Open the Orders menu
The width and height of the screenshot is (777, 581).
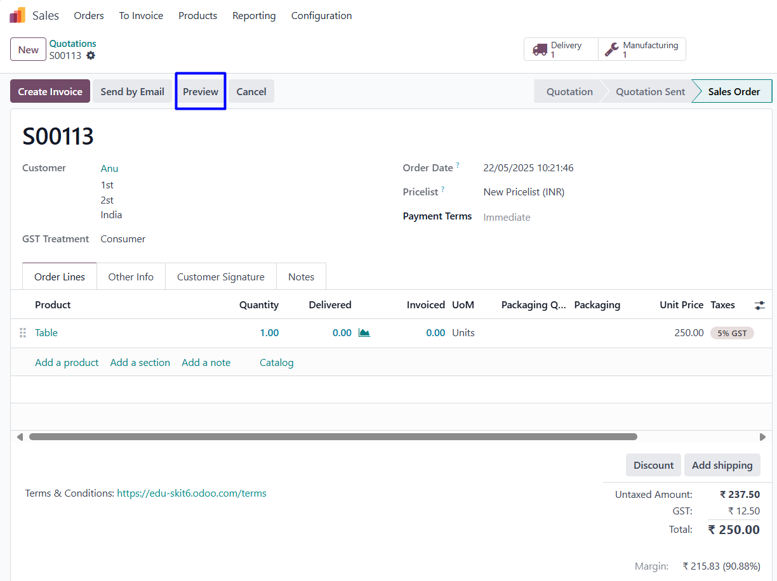click(x=89, y=16)
